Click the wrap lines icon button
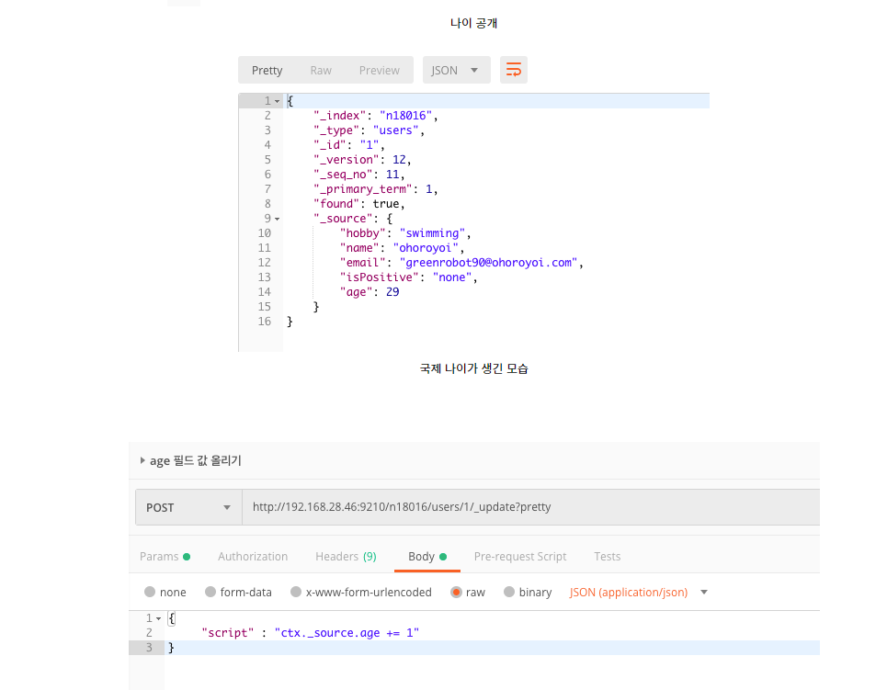 514,71
